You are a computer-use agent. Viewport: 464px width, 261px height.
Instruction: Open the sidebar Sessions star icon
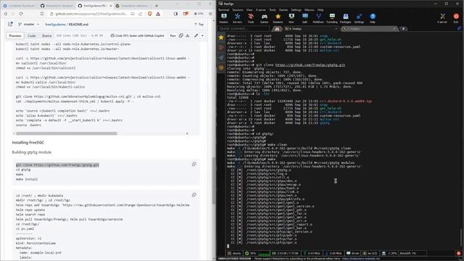click(x=221, y=38)
